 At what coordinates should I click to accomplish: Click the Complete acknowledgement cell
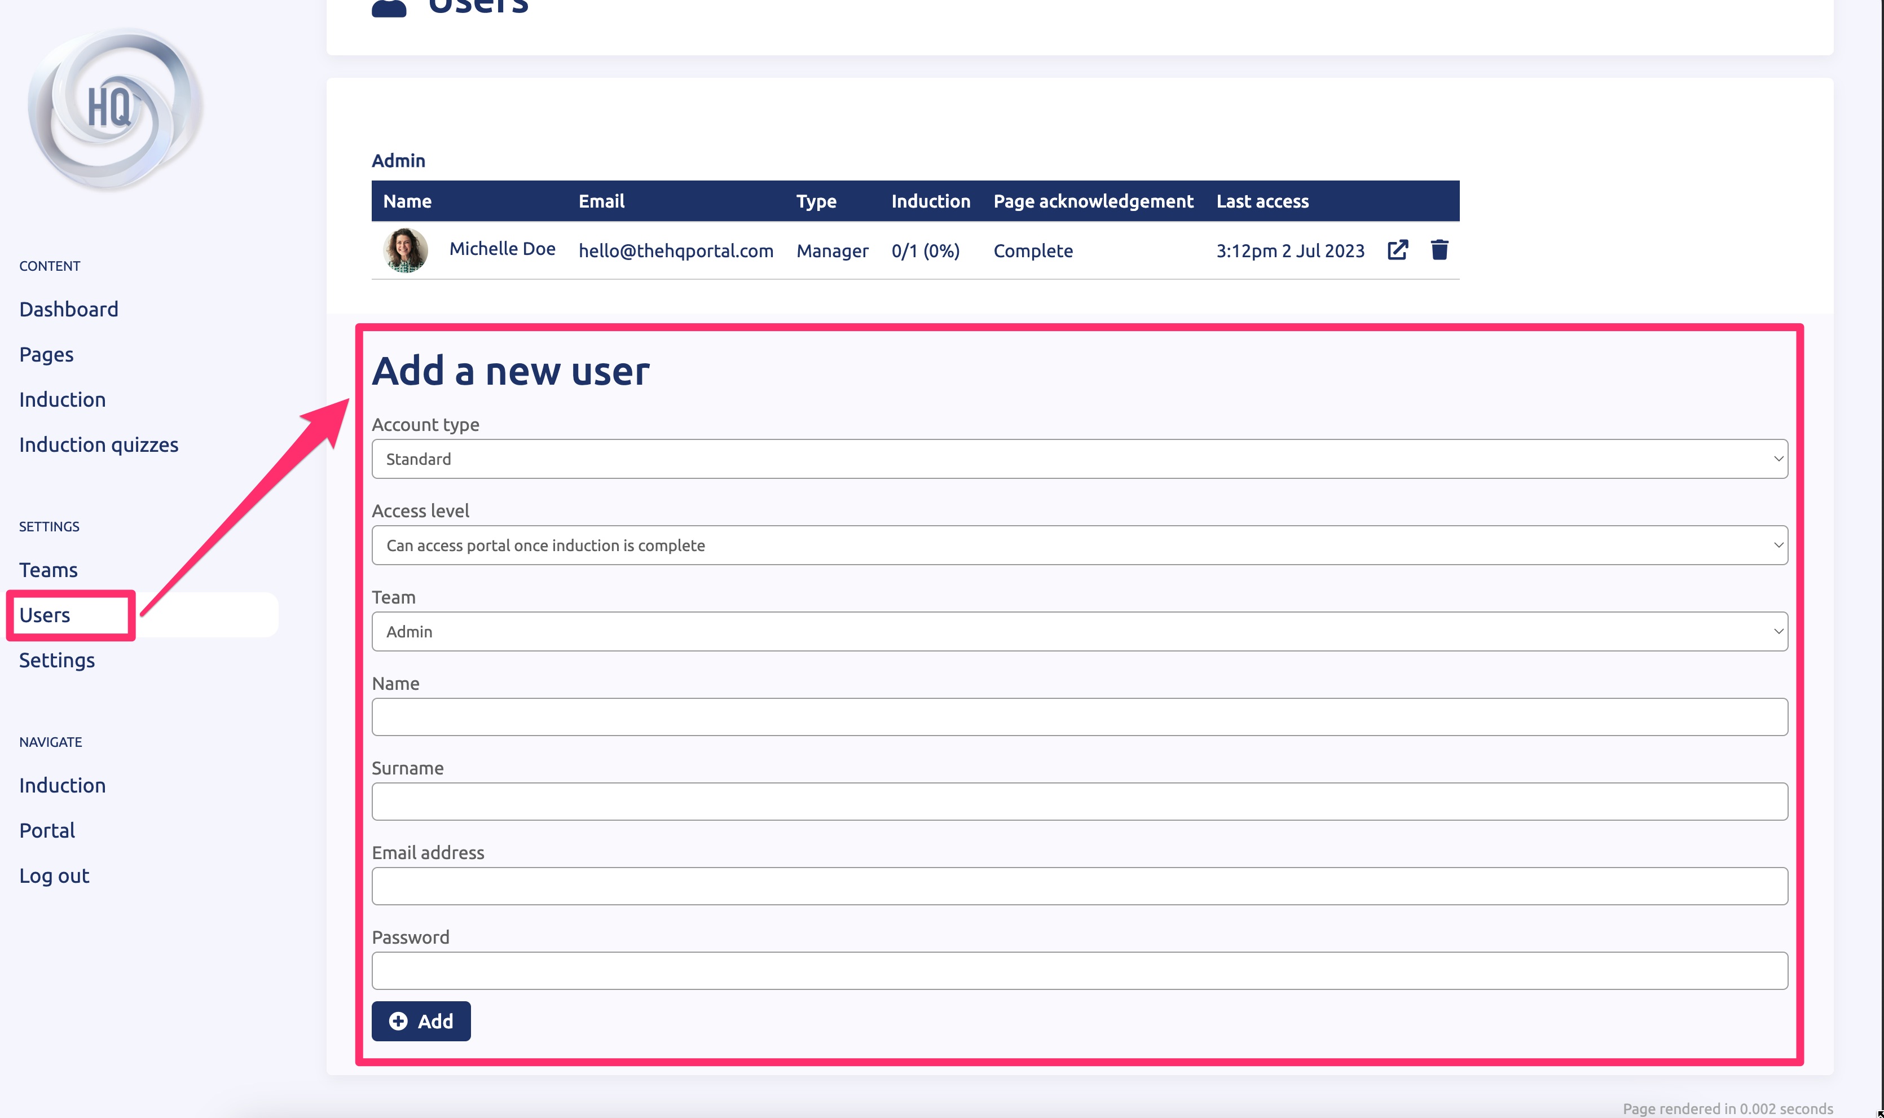pos(1033,251)
